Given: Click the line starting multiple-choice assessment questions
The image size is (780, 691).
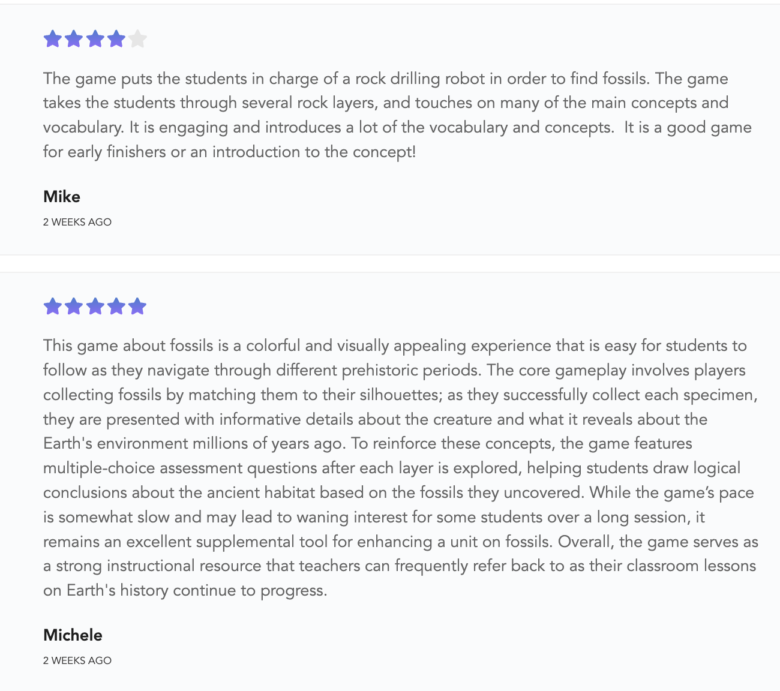Looking at the screenshot, I should coord(392,468).
